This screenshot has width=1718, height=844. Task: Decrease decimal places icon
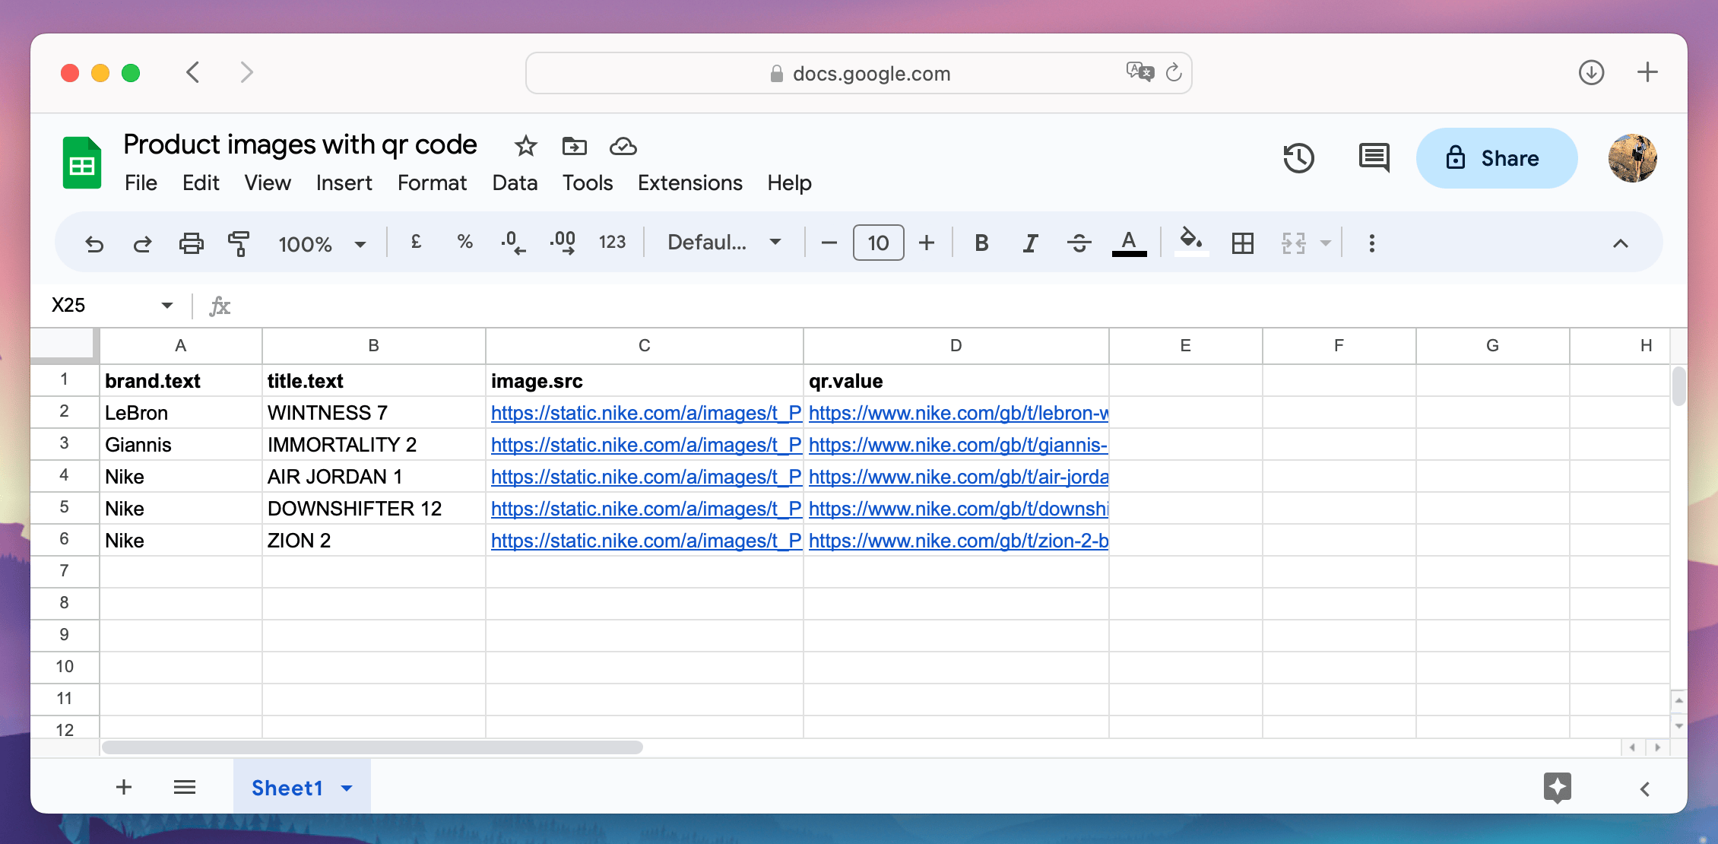click(513, 243)
